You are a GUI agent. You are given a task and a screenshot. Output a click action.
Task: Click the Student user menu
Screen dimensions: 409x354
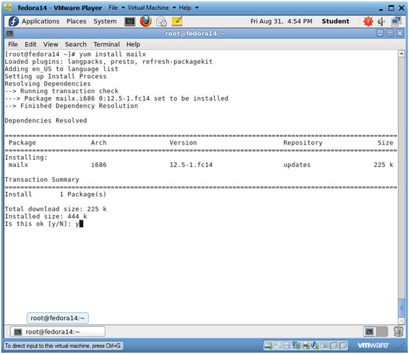coord(335,21)
